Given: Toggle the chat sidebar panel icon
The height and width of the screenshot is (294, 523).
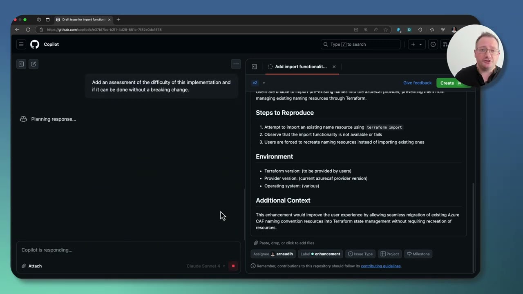Looking at the screenshot, I should tap(21, 64).
